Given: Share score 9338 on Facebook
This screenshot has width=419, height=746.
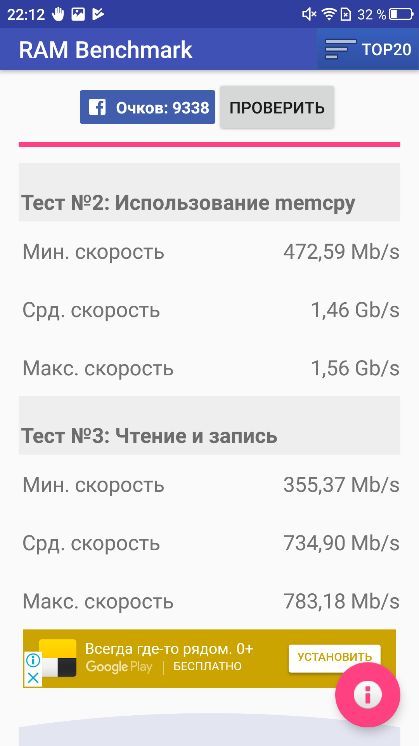Looking at the screenshot, I should click(x=147, y=107).
